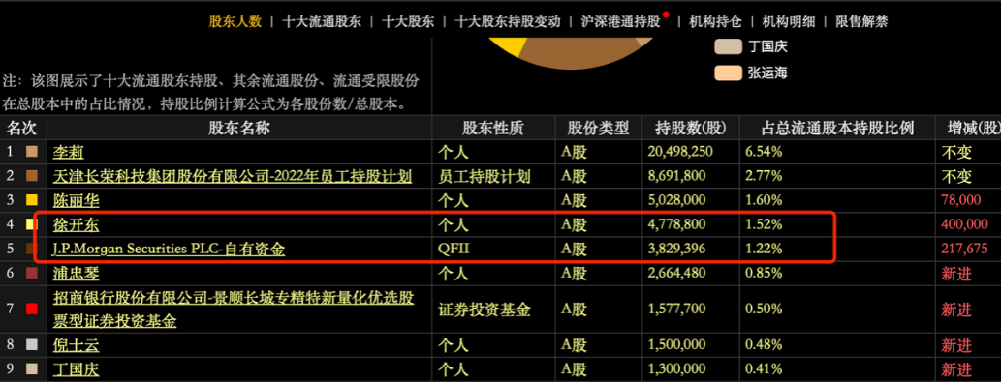Open 十大股东持股变动 tab
The height and width of the screenshot is (382, 1001).
(x=508, y=21)
